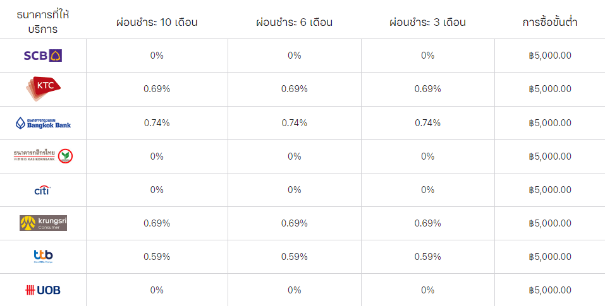Select ttb's 10-month 0.59% rate
Screen dimensions: 605x306
point(157,257)
